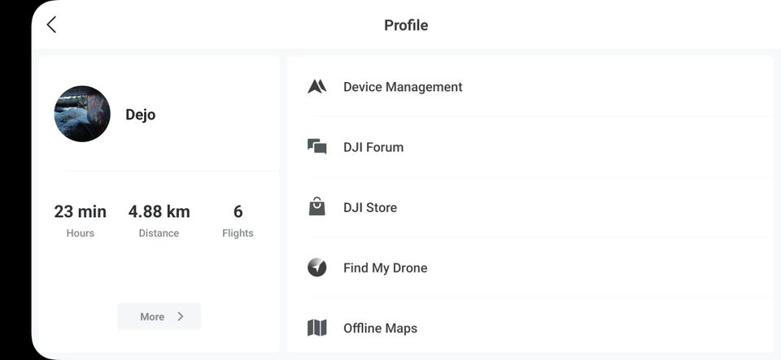781x360 pixels.
Task: Tap the DJI Store shopping bag icon
Action: pos(316,206)
